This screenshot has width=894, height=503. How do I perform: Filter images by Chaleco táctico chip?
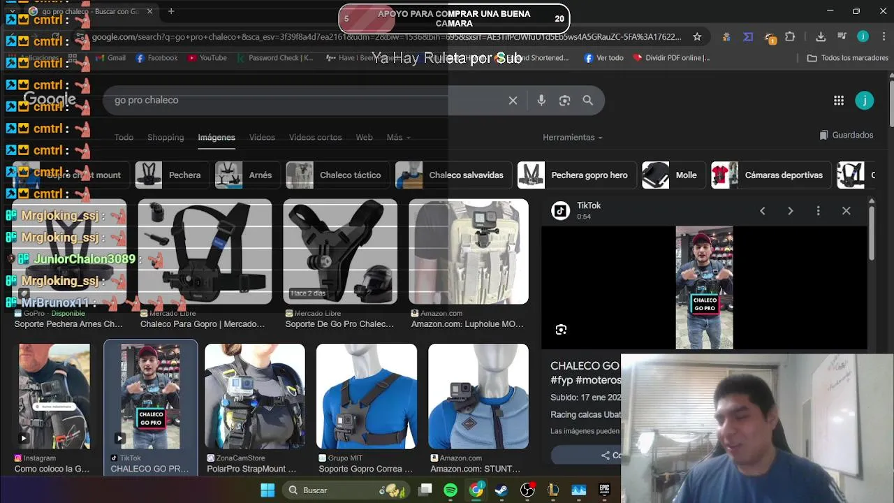(x=337, y=175)
